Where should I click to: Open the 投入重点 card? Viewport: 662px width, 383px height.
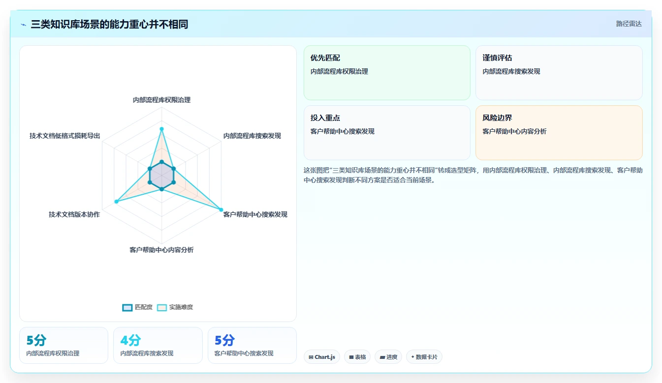pos(387,133)
